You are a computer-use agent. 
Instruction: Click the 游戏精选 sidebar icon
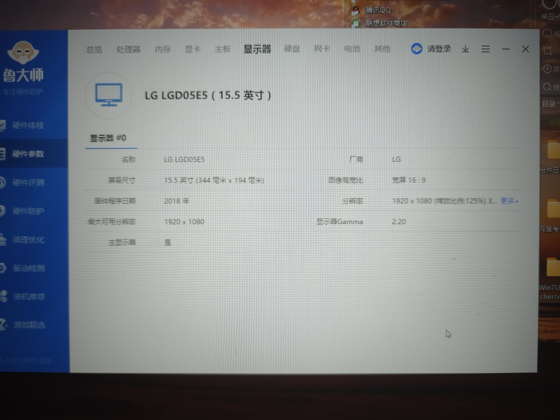[3, 324]
